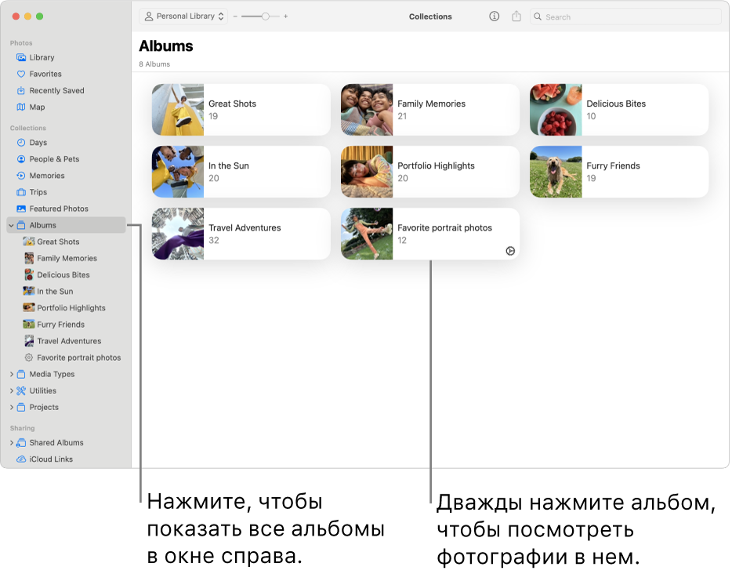
Task: Open Favorites heart icon in sidebar
Action: coord(22,74)
